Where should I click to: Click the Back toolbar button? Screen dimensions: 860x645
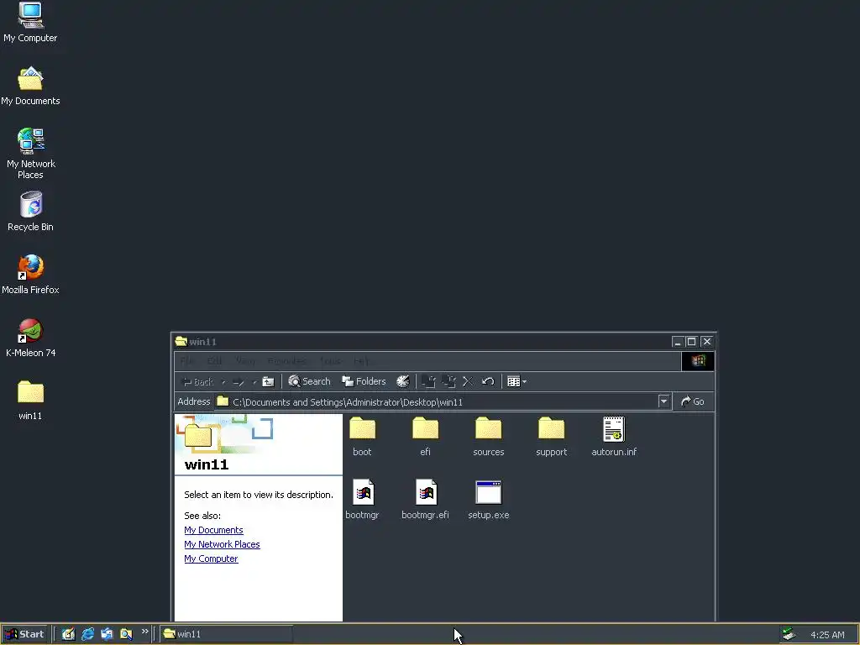click(x=197, y=382)
